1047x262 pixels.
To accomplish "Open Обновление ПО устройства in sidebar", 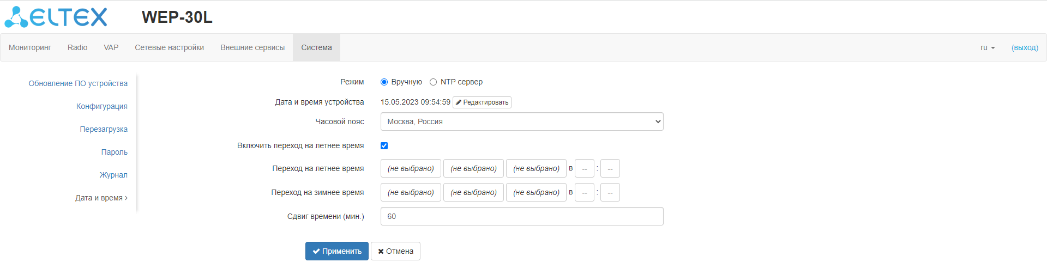I will coord(78,83).
